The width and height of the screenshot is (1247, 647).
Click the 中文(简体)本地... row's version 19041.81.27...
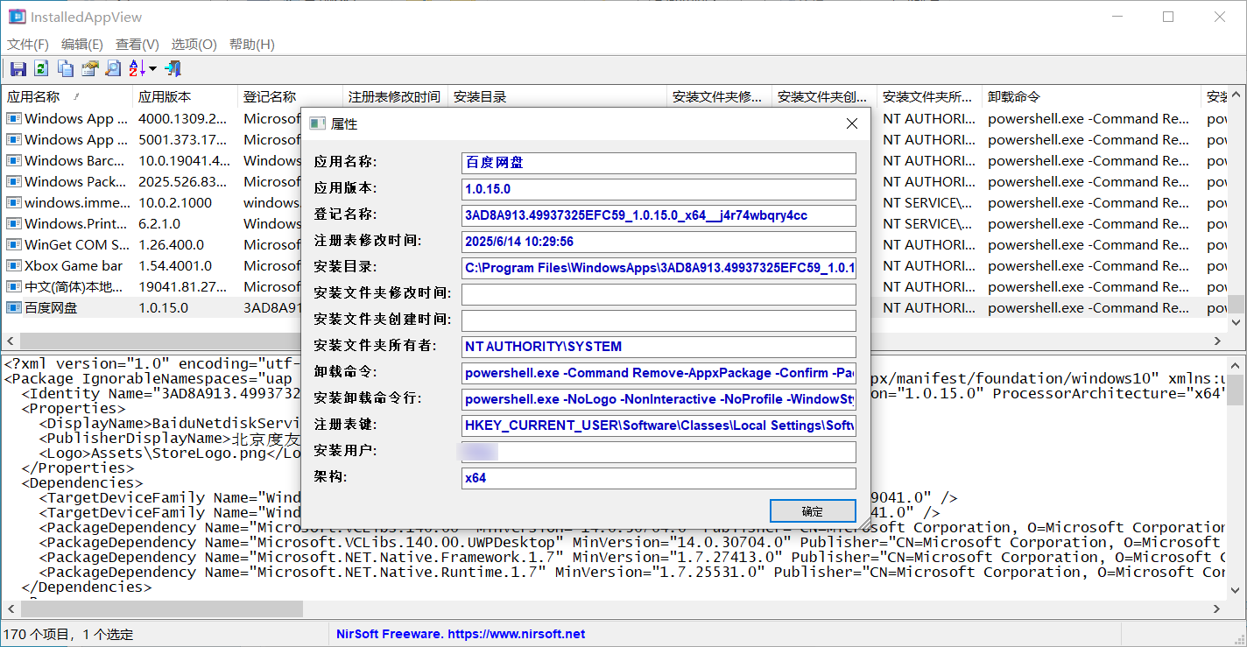point(185,287)
